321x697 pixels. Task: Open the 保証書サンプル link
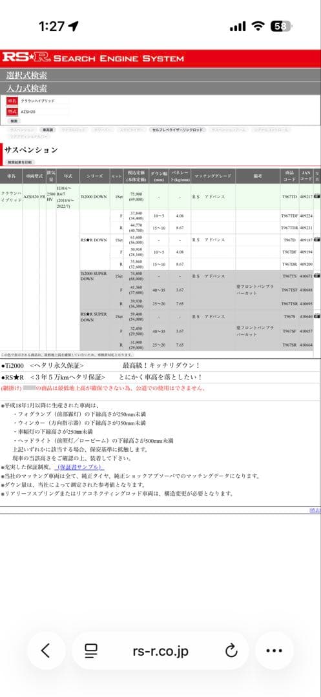[79, 468]
